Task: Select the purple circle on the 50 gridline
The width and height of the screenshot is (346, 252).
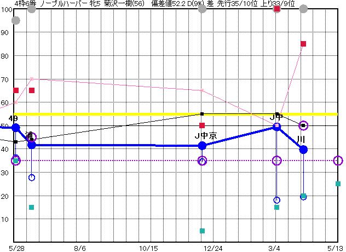Action: [x=303, y=125]
